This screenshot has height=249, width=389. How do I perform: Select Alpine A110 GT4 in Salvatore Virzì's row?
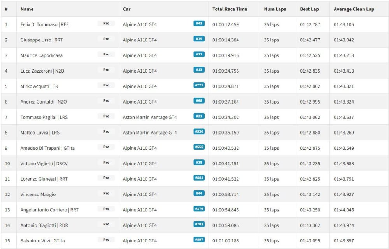[140, 241]
